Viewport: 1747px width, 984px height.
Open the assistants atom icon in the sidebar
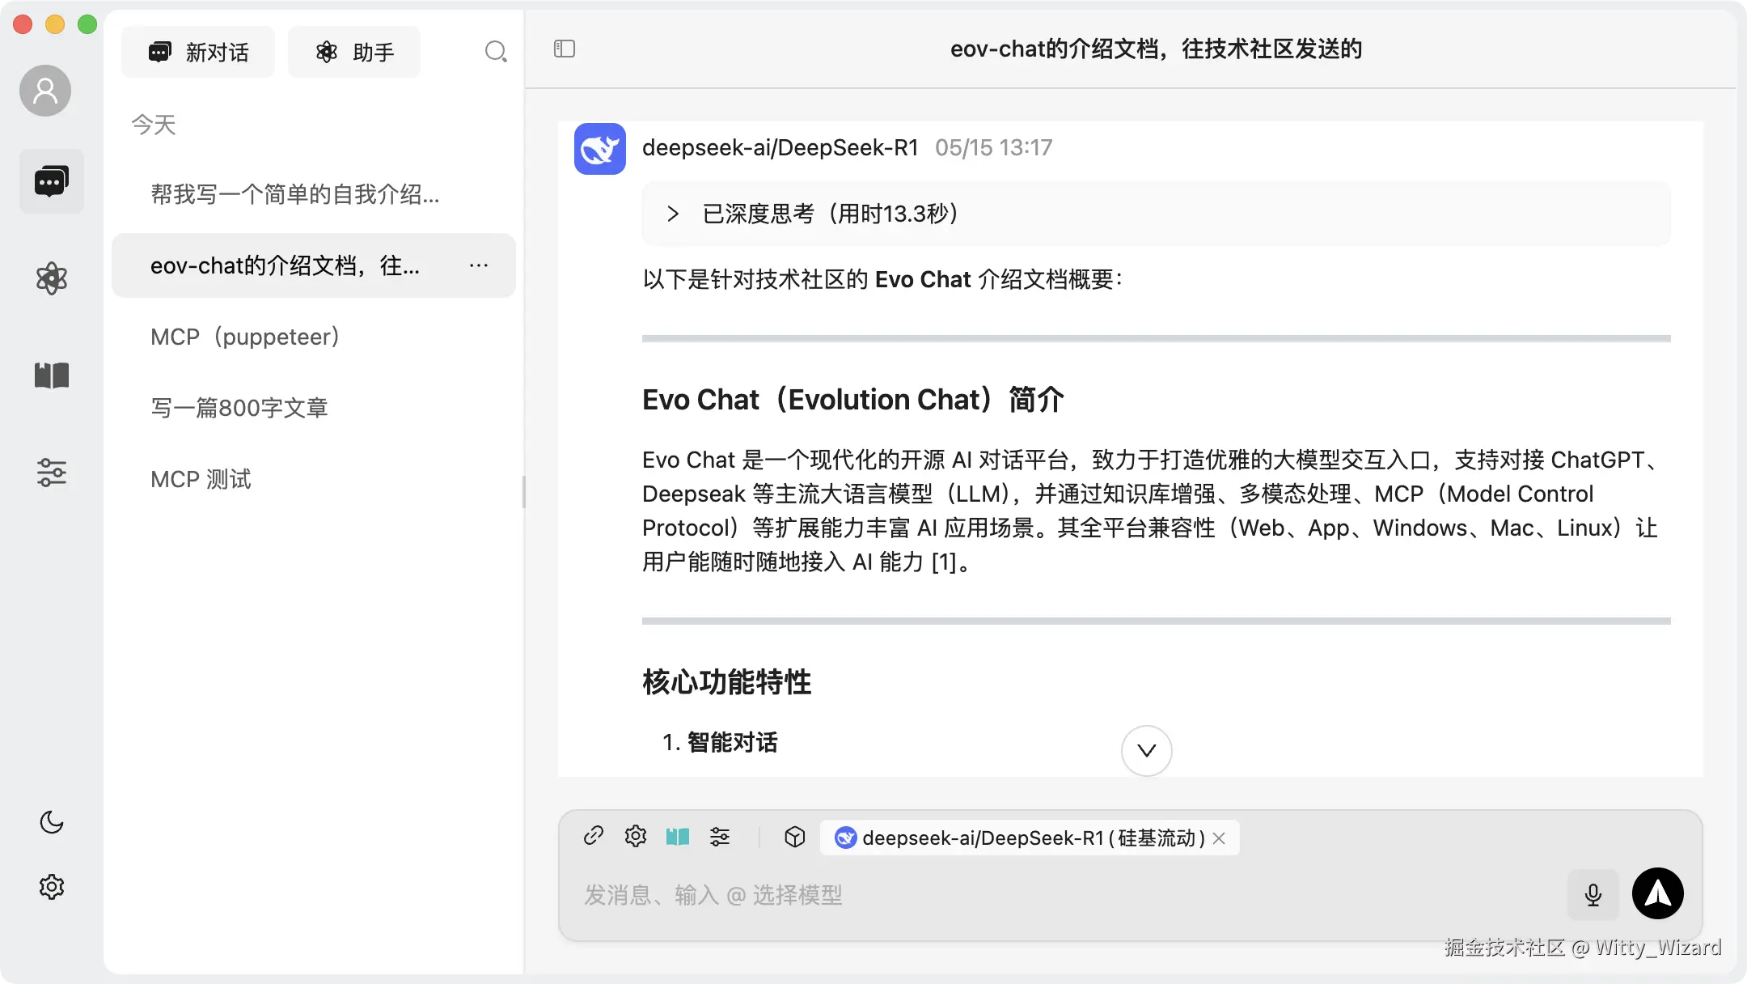click(51, 278)
